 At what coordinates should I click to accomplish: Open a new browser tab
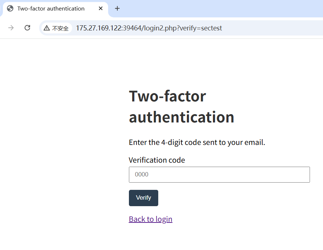(117, 8)
